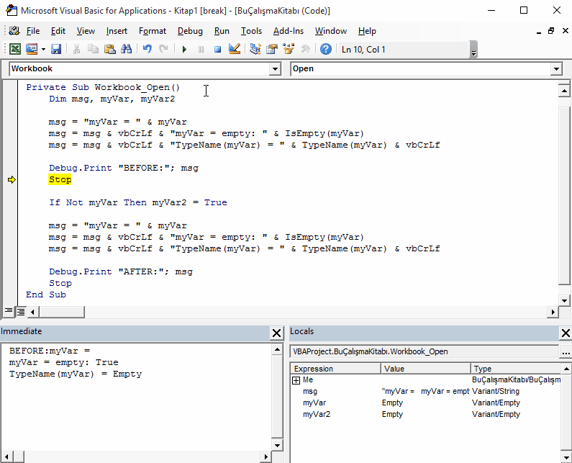Click the Reset stop square icon
572x463 pixels.
218,49
